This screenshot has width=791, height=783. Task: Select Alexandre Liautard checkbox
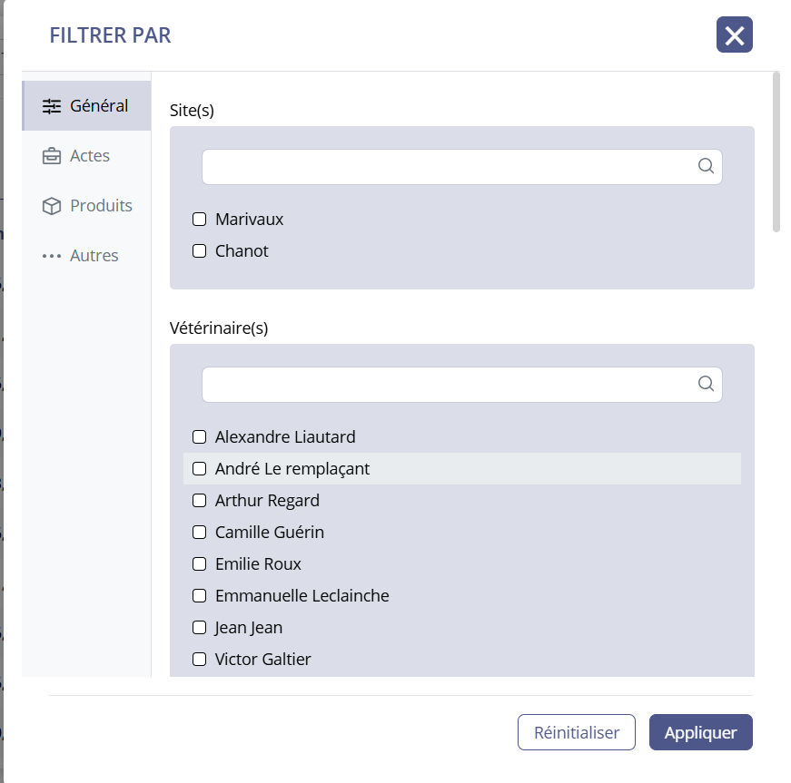pos(200,437)
